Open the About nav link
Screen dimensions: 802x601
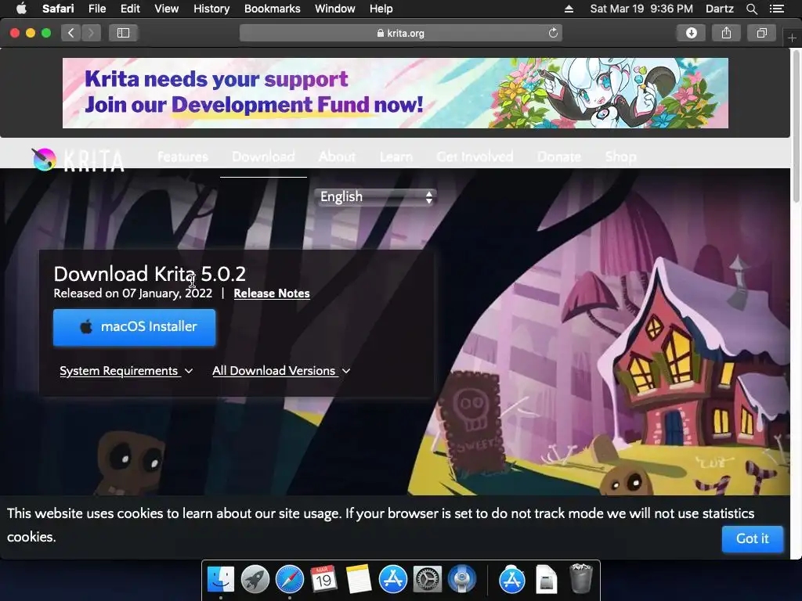click(337, 157)
